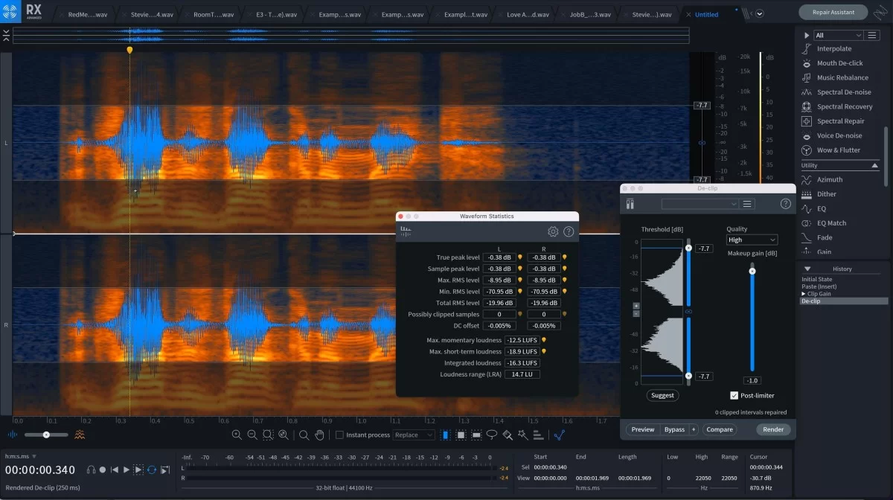Screen dimensions: 893x500
Task: Open Waveform Statistics help question mark
Action: point(569,231)
